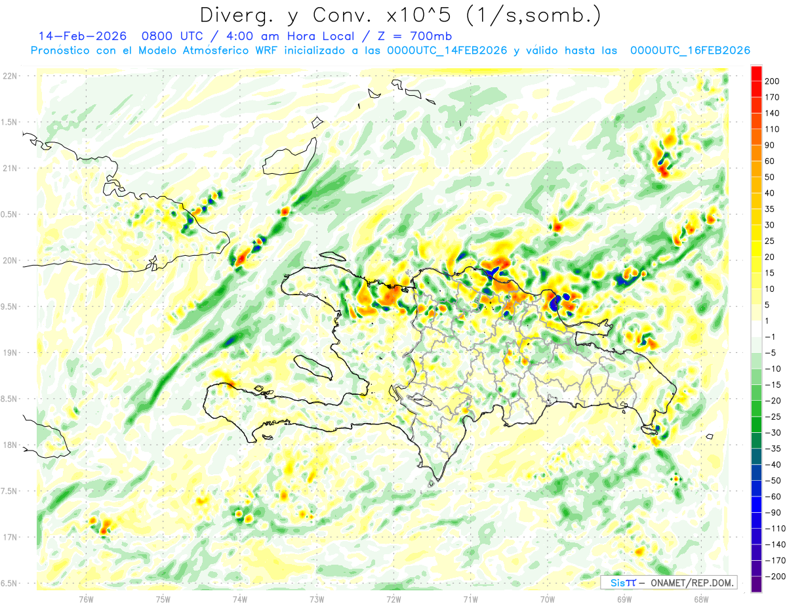Click the 'SisTT – ONAMET/REP.DOM.' logo box
This screenshot has height=608, width=787.
point(668,582)
